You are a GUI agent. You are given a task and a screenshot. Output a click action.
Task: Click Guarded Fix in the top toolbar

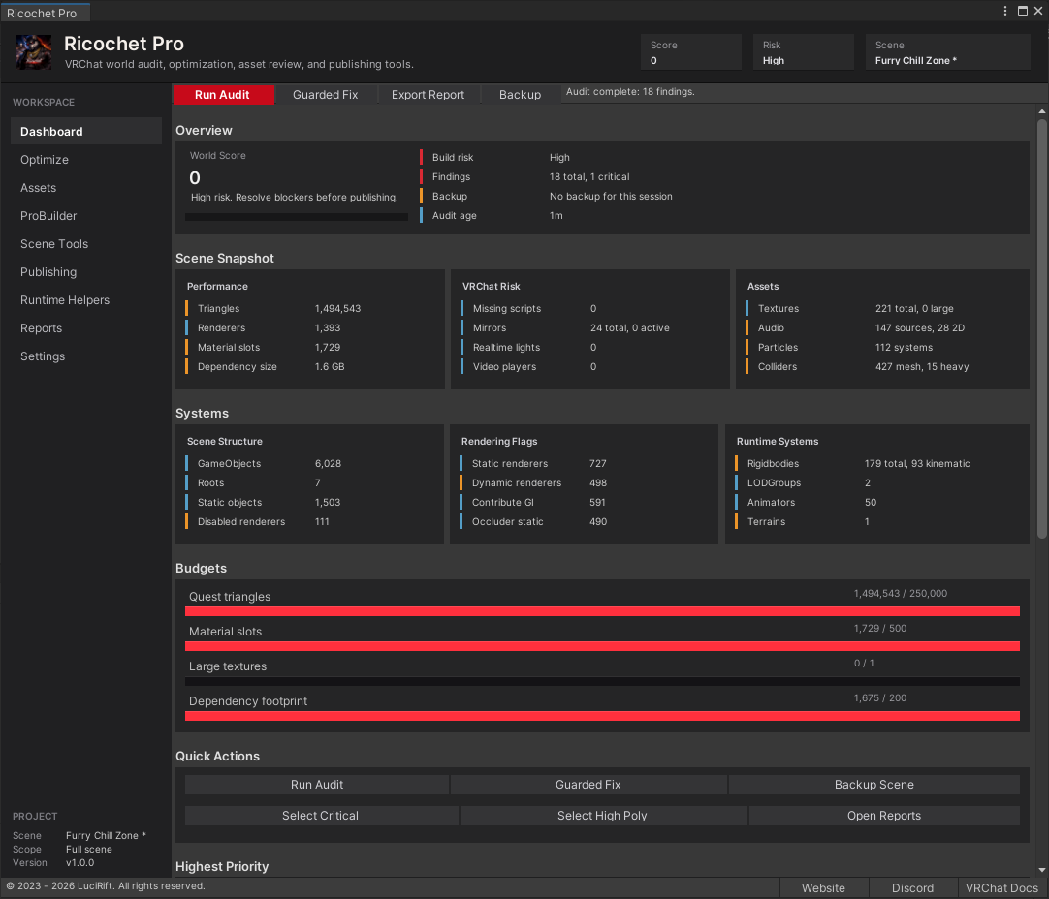tap(326, 94)
